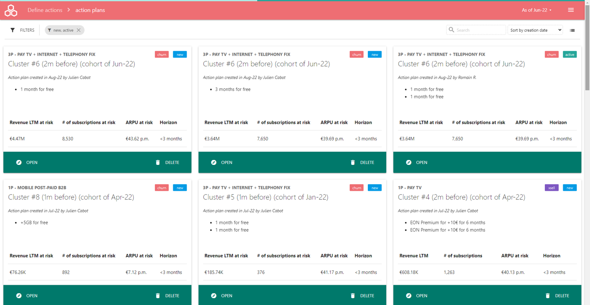Click the 'Cluster #8 (1m before)' title

(x=71, y=197)
